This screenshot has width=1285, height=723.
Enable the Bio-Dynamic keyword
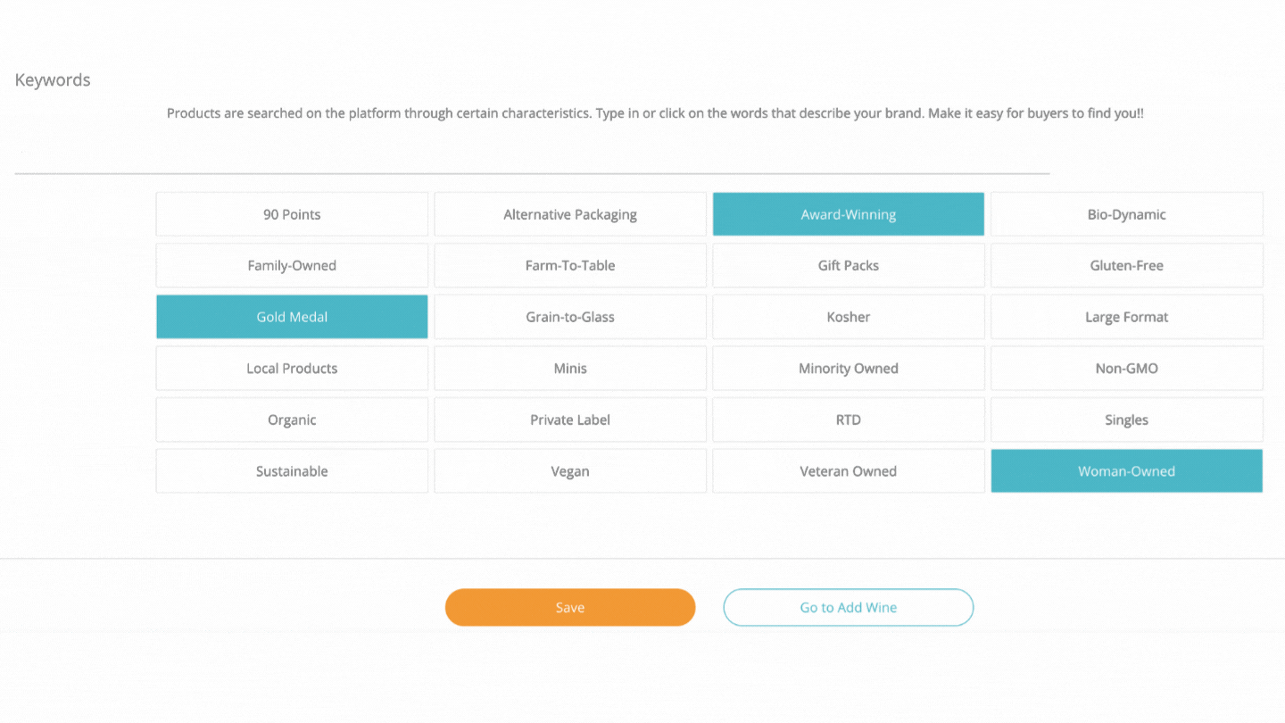(1126, 214)
